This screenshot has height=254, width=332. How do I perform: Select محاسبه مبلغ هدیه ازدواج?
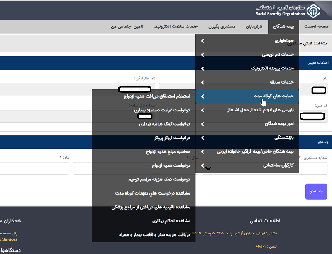168,152
